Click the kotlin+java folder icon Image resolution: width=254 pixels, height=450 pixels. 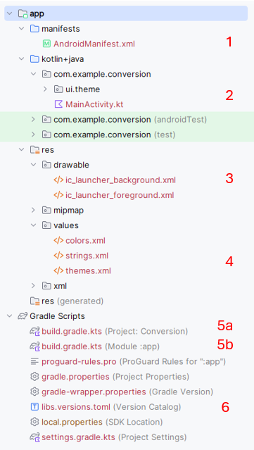click(x=34, y=59)
